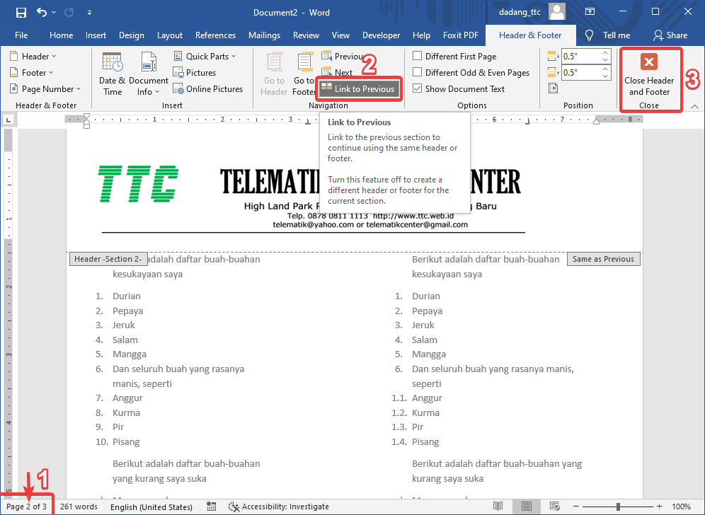Uncheck Show Document Text
Screen dimensions: 705x515
click(418, 89)
